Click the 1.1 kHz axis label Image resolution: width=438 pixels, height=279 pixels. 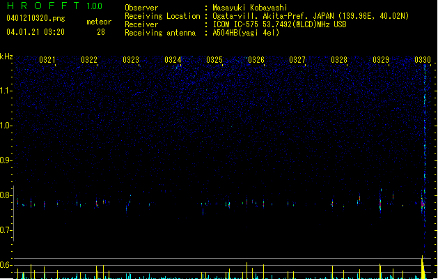click(6, 91)
